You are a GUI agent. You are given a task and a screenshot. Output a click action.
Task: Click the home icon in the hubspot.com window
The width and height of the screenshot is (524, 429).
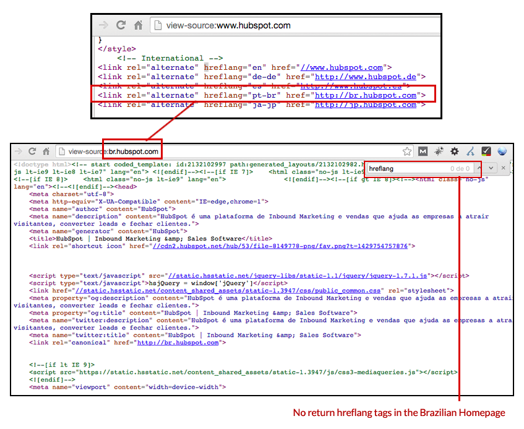(x=139, y=25)
